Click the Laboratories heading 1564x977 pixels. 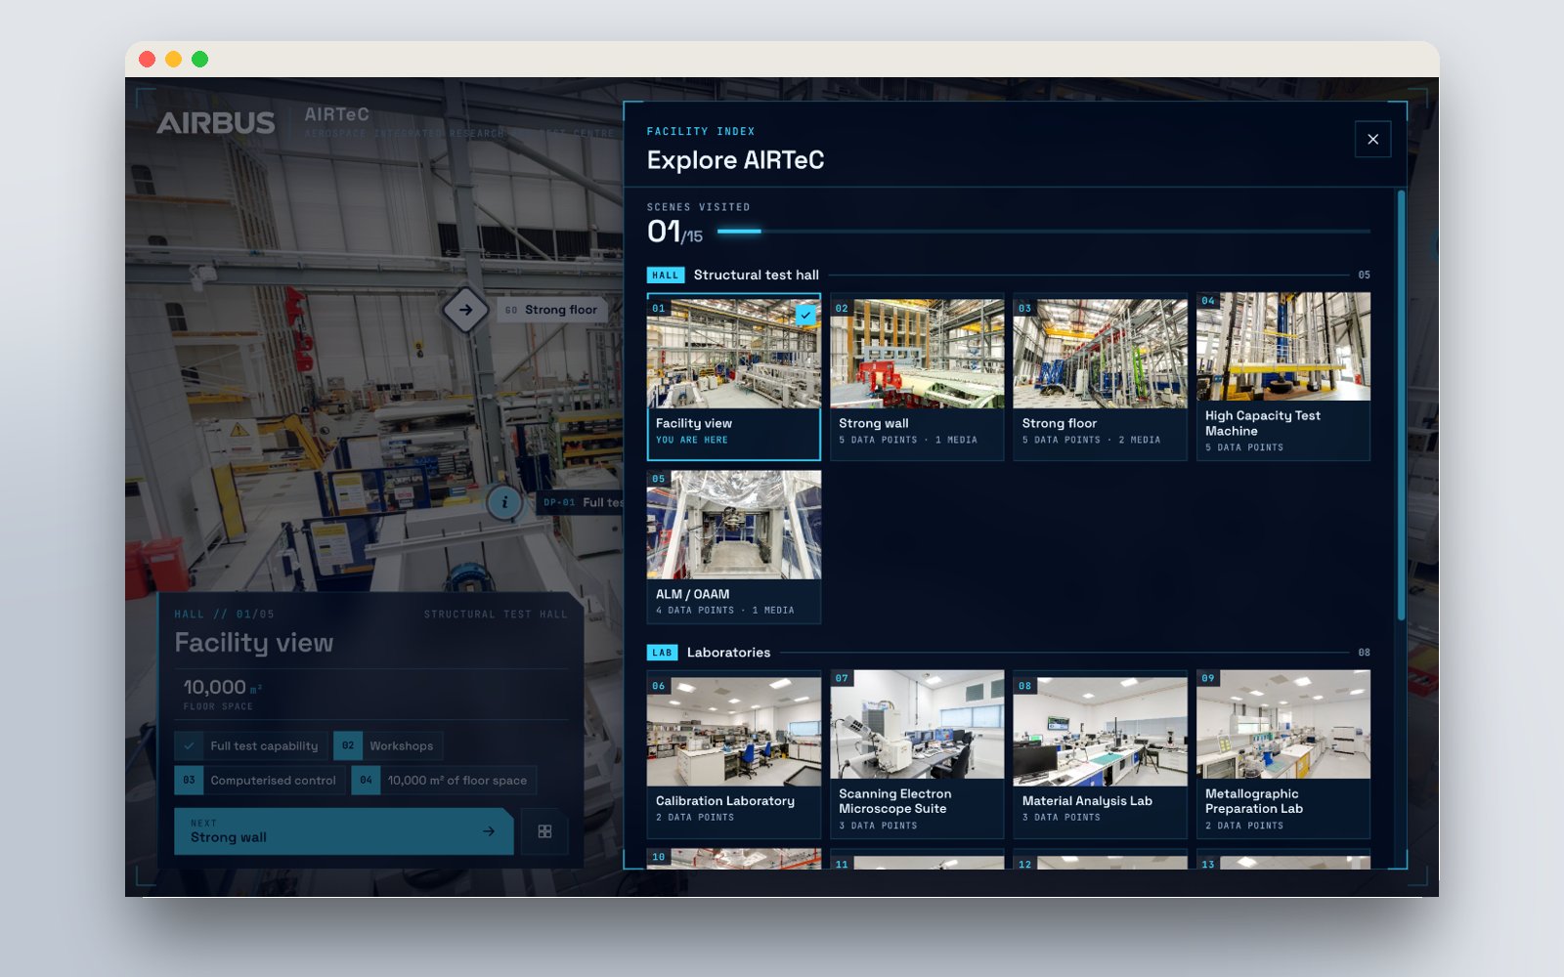(x=728, y=652)
